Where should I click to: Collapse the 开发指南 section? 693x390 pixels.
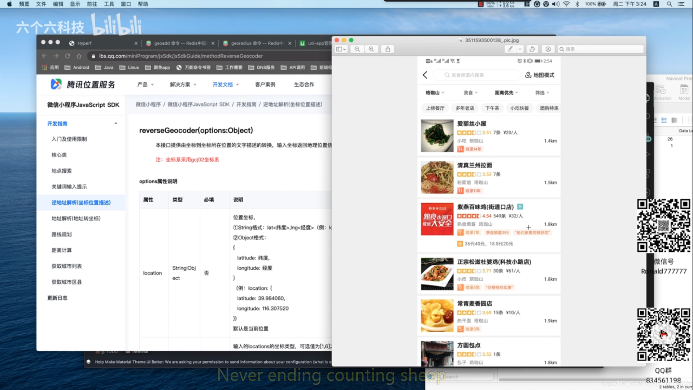[116, 123]
